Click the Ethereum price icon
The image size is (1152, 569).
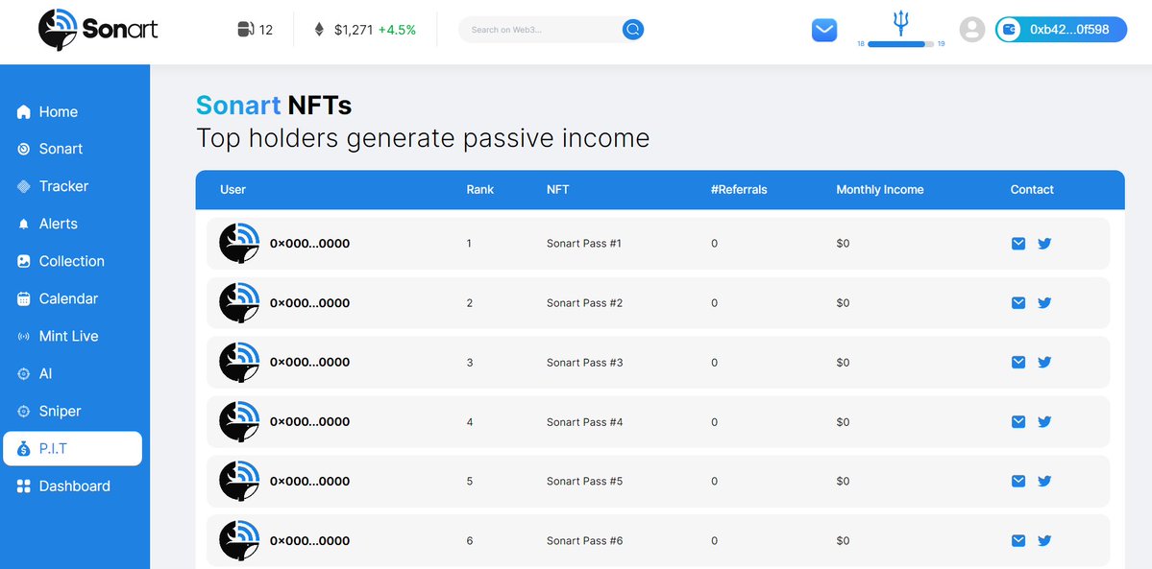coord(319,30)
